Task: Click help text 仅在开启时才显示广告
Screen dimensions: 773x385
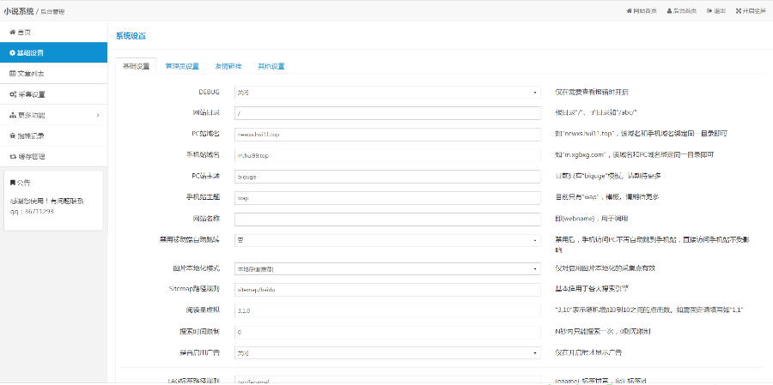Action: click(588, 353)
